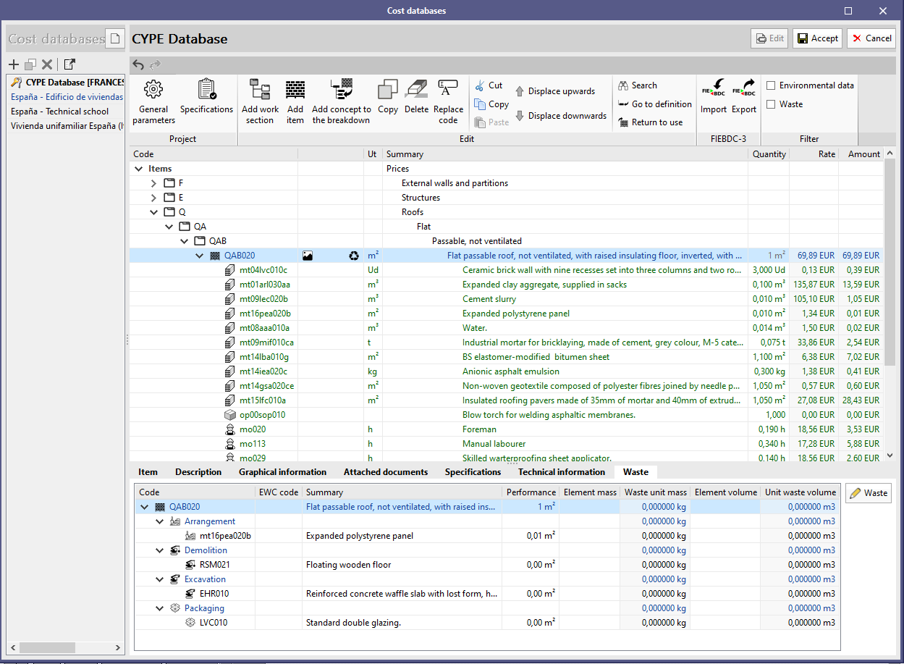Viewport: 904px width, 664px height.
Task: Collapse the Excavation waste group
Action: 159,579
